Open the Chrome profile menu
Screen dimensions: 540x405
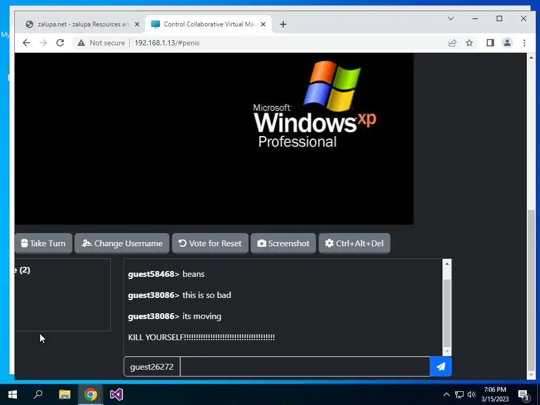507,43
